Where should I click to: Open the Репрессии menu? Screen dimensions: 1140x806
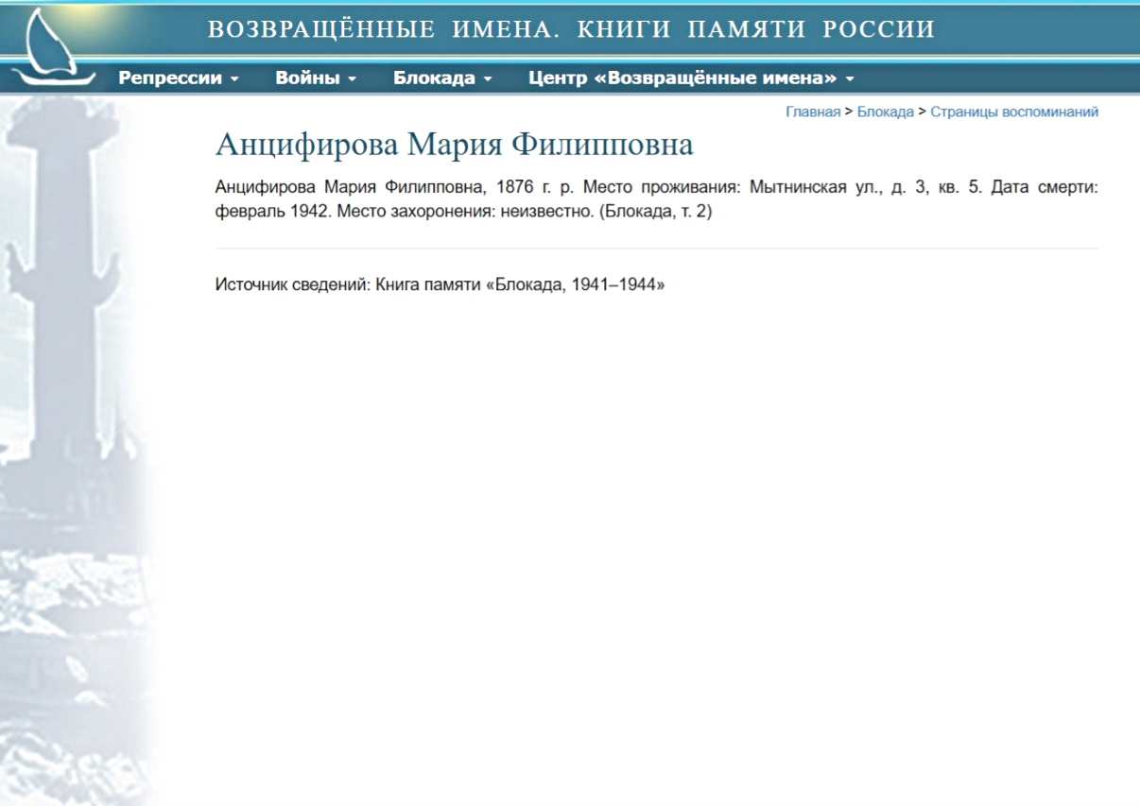tap(170, 78)
